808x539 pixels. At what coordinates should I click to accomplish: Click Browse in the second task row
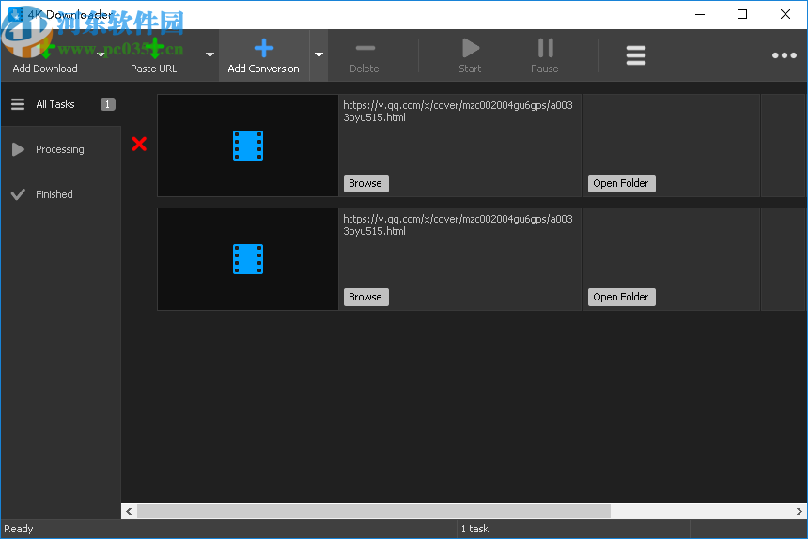(x=365, y=297)
